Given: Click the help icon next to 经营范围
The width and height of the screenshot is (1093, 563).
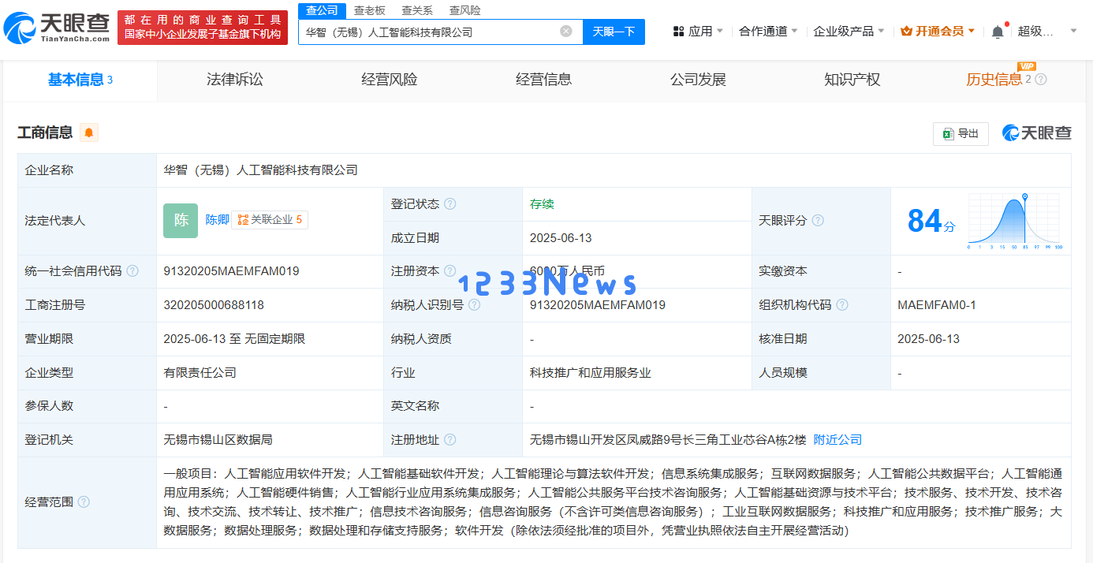Looking at the screenshot, I should [x=84, y=502].
